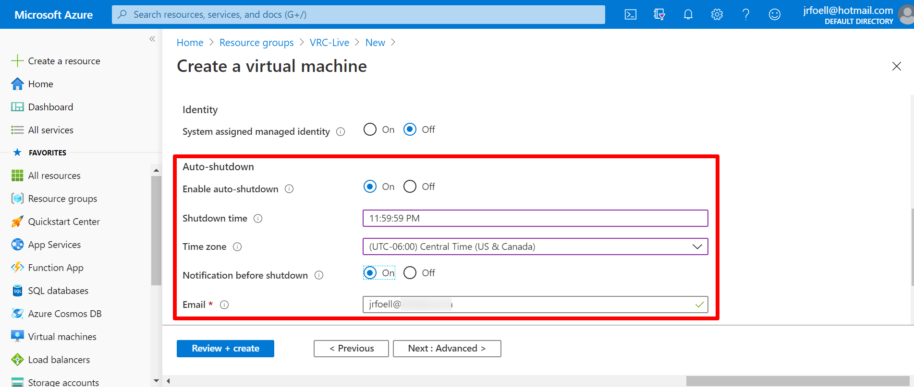Image resolution: width=914 pixels, height=387 pixels.
Task: Click the green plus Create a resource icon
Action: click(17, 61)
